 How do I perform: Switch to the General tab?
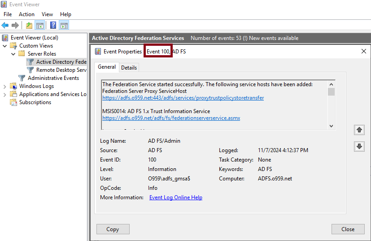click(107, 67)
